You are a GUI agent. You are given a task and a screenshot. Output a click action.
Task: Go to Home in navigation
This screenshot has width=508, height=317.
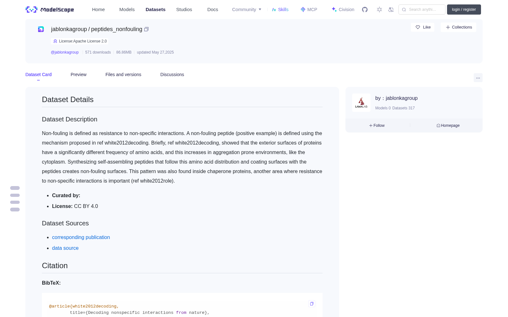point(98,10)
